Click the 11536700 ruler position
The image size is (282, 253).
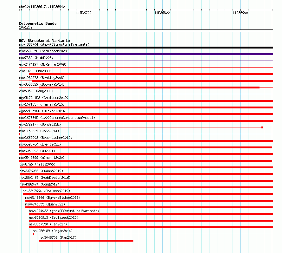[84, 13]
